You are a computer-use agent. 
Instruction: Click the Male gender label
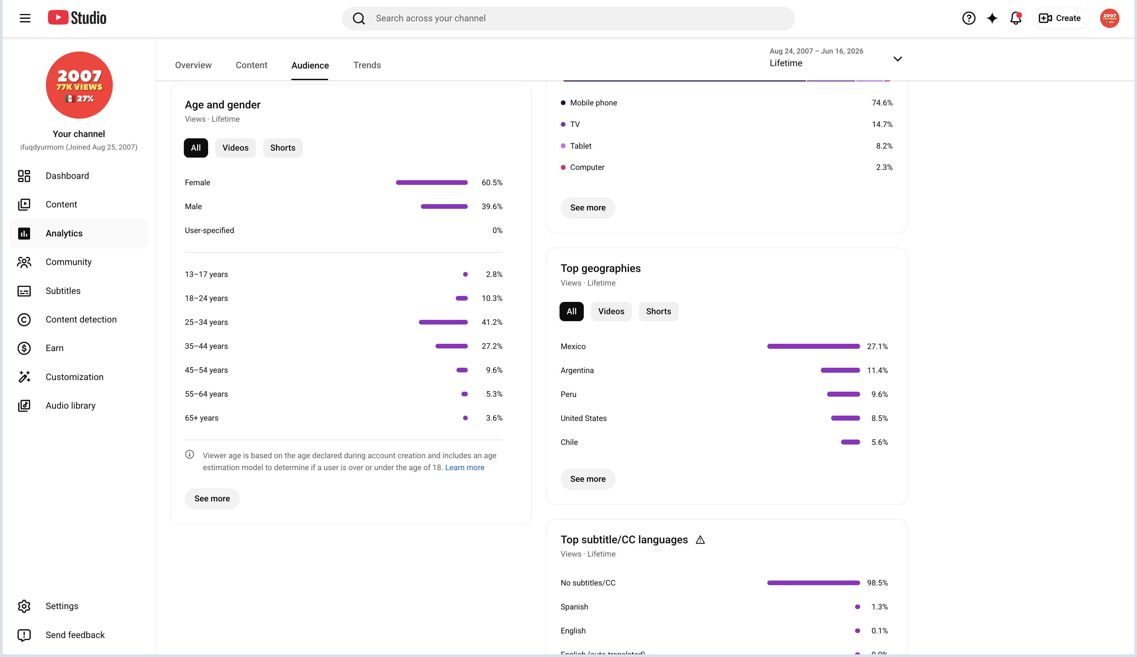click(x=193, y=207)
